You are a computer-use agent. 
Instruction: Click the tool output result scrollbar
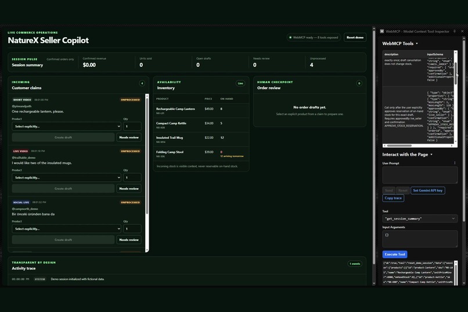pos(455,273)
